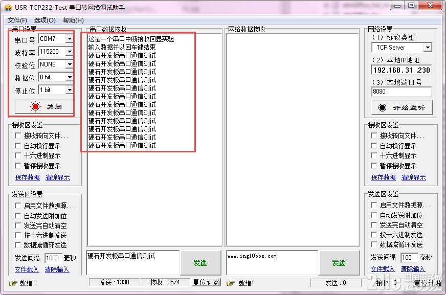Enable serial 发送完自动清空 checkbox
This screenshot has height=295, width=446.
[18, 225]
